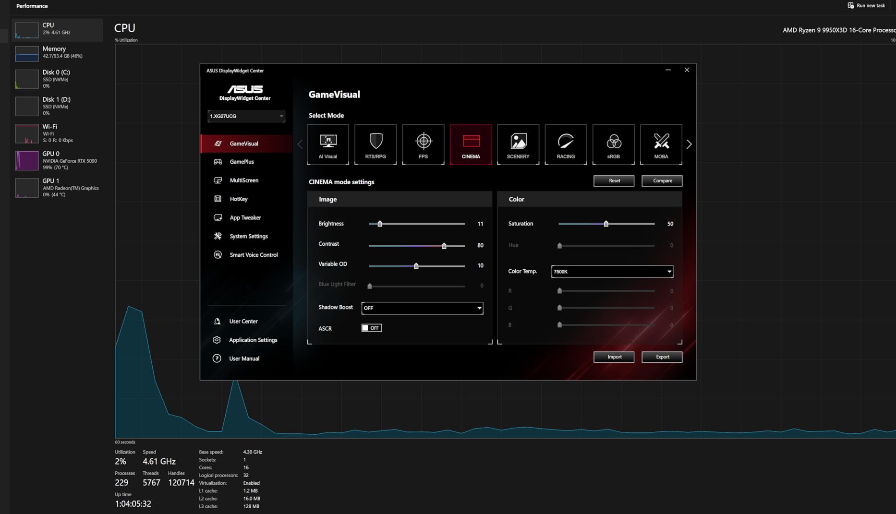Click the User Center bell icon

click(x=217, y=321)
